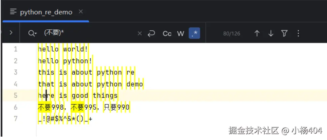The height and width of the screenshot is (140, 327).
Task: Open the three-dot more options menu
Action: coord(298,33)
